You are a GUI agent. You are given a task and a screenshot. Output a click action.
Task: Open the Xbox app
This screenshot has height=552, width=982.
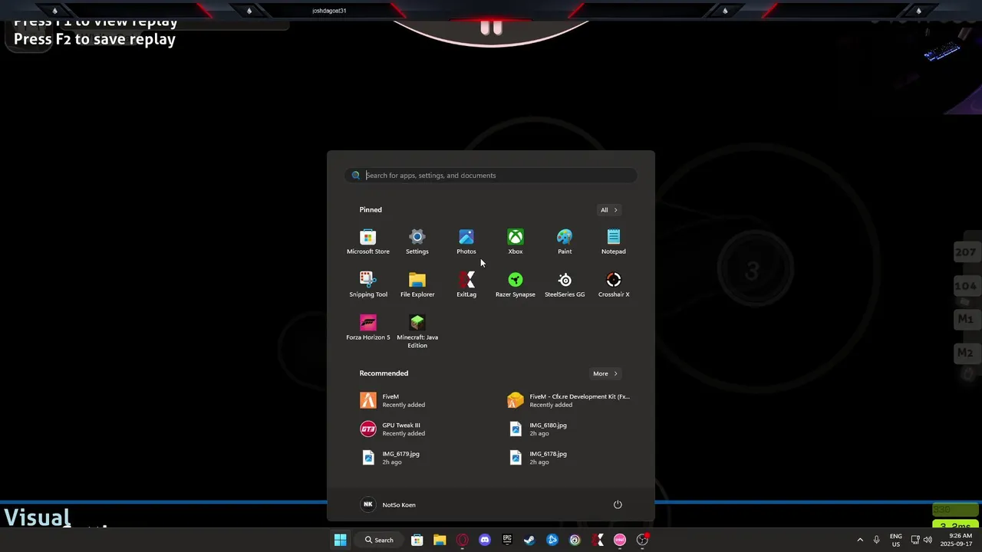(516, 242)
